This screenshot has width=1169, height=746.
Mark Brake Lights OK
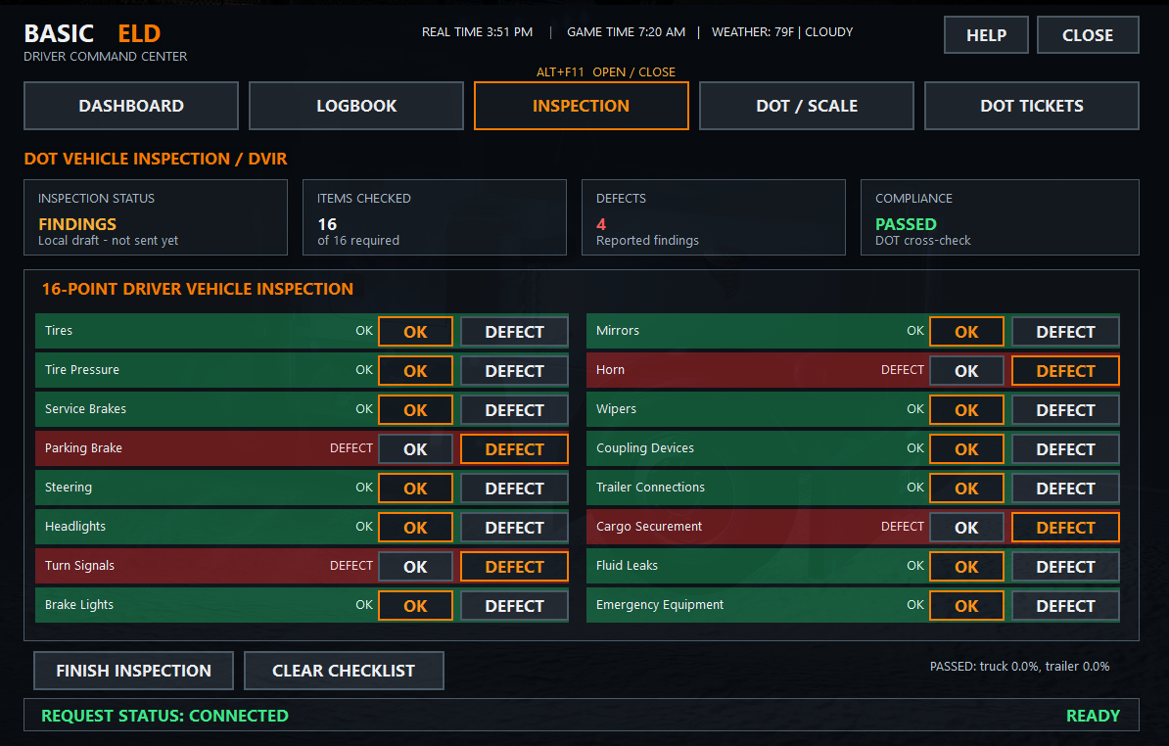(x=415, y=605)
